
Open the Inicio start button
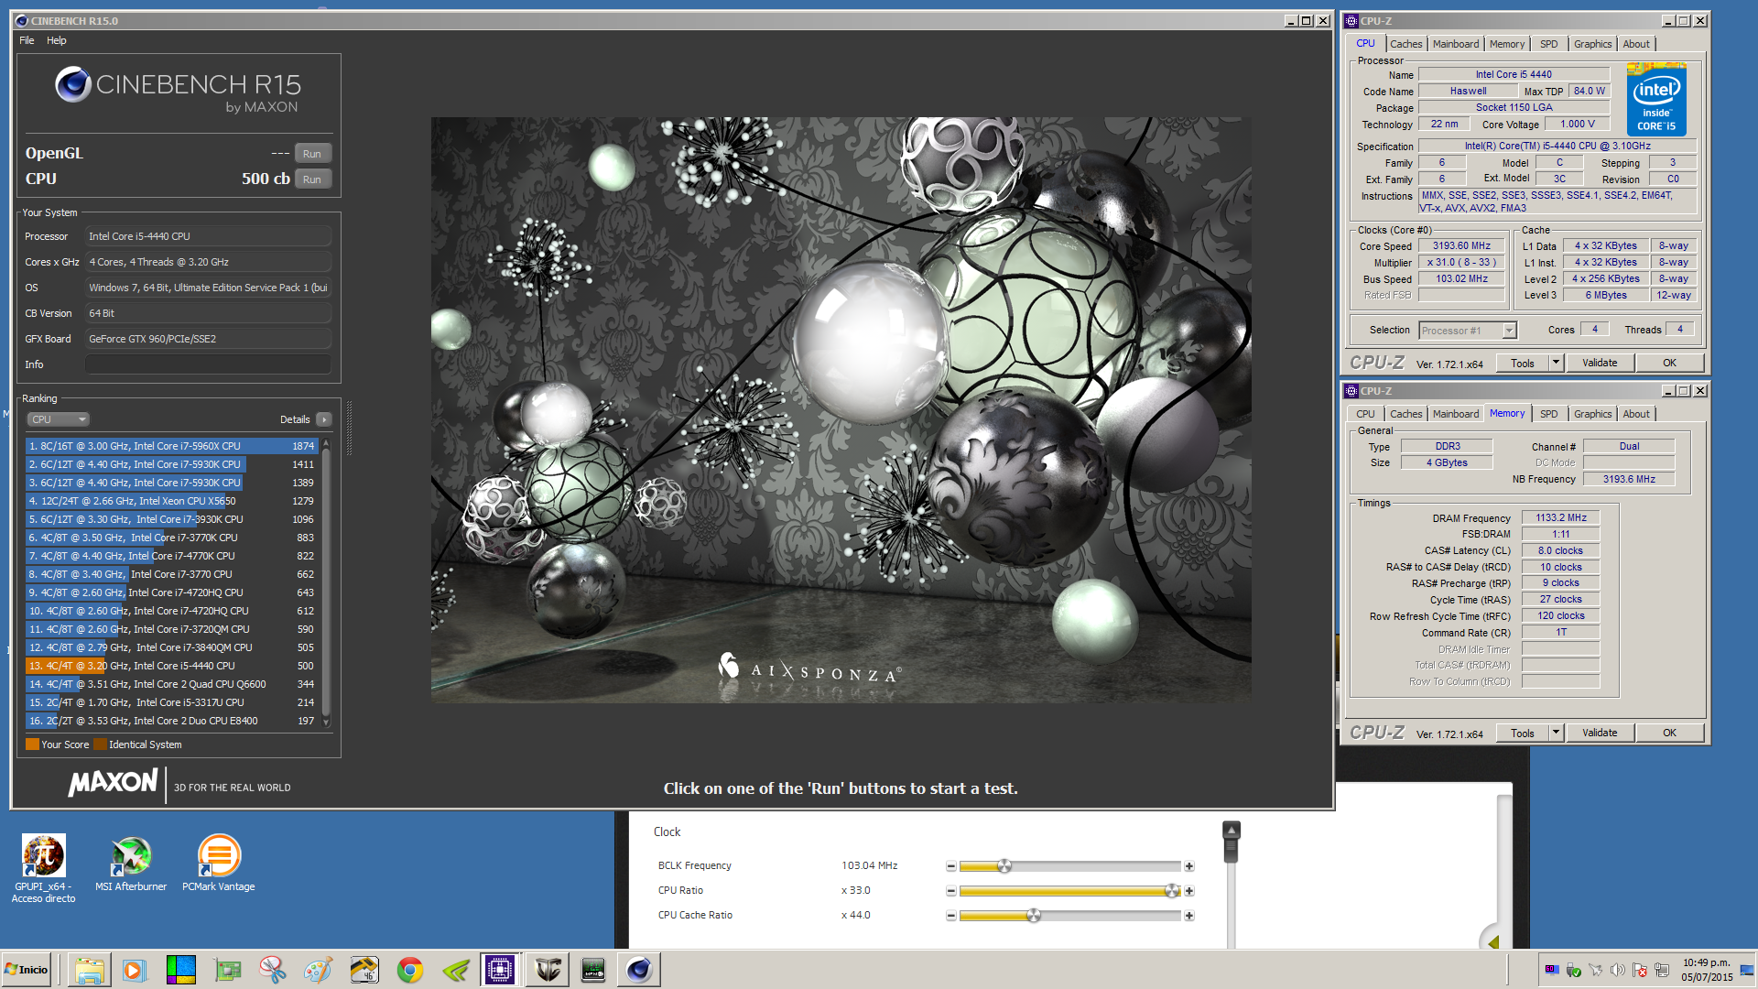26,970
